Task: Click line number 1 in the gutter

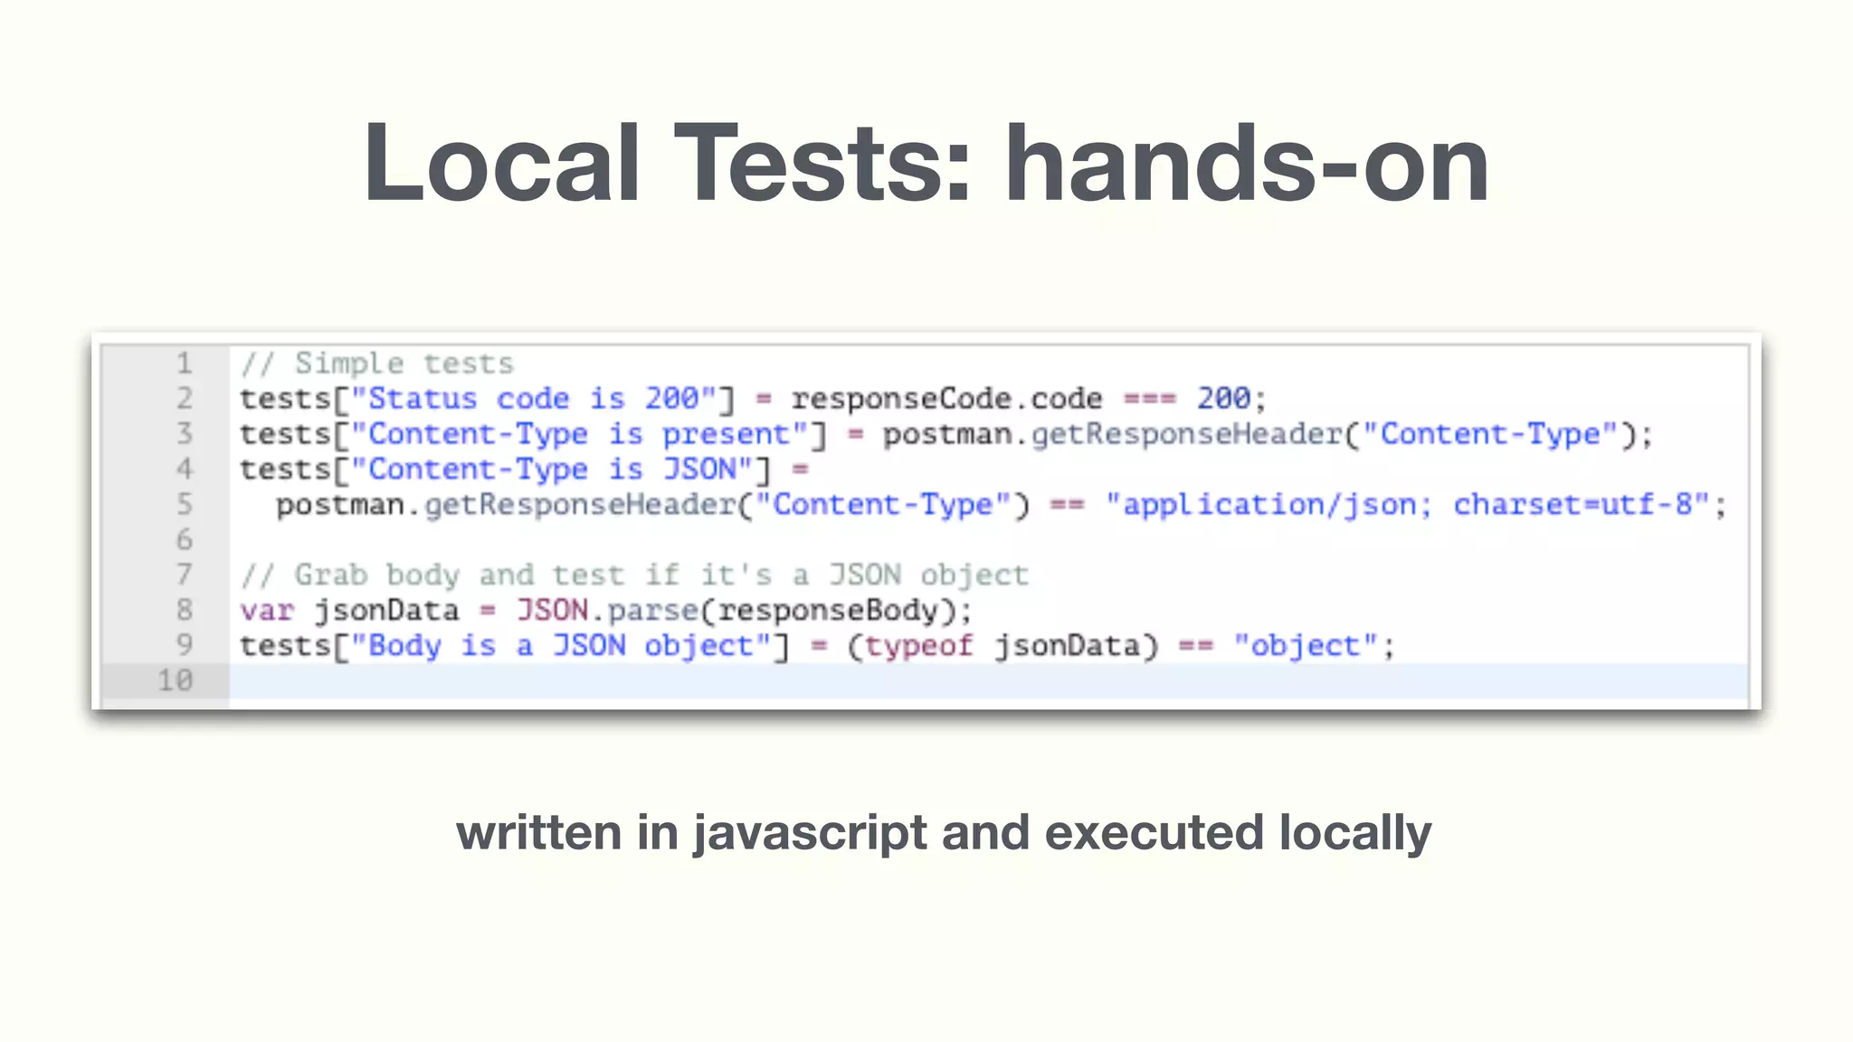Action: tap(184, 364)
